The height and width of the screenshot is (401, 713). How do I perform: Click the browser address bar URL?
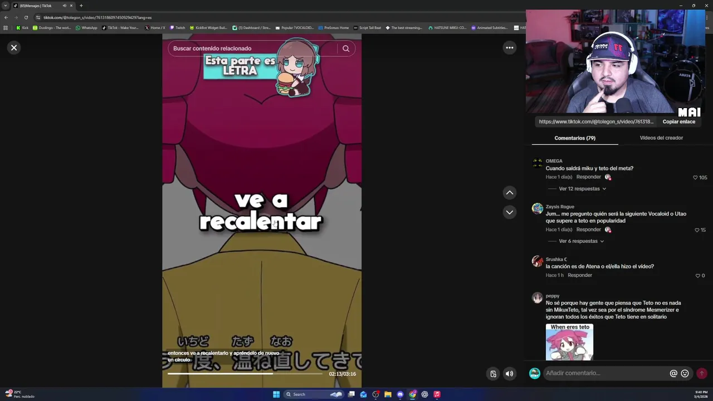click(x=97, y=17)
